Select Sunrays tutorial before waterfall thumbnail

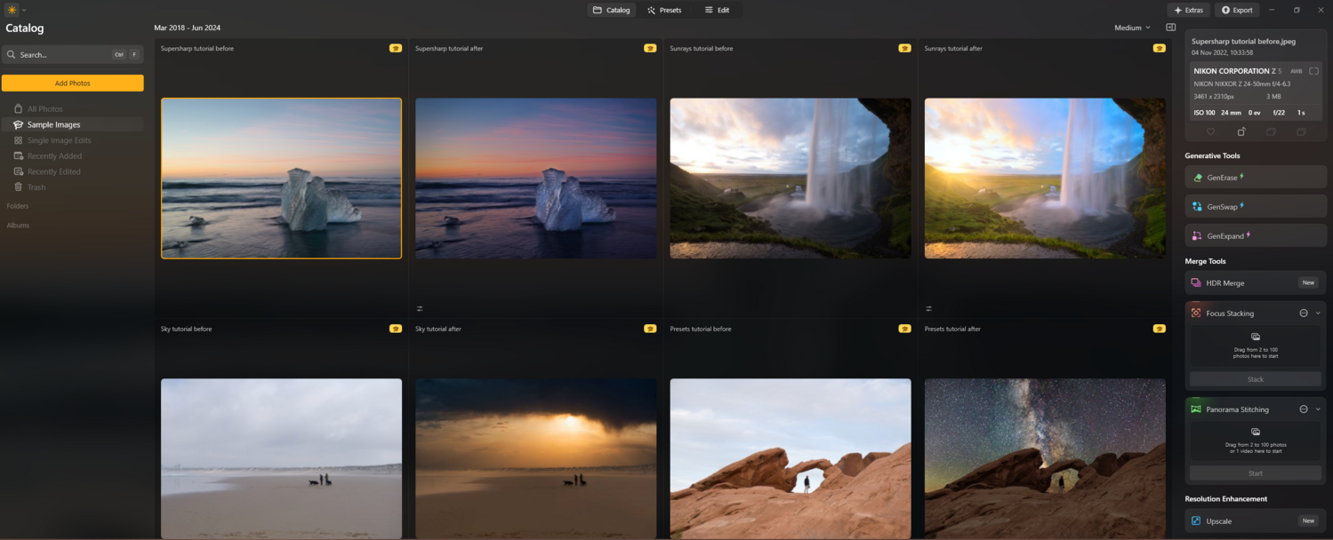pyautogui.click(x=791, y=179)
